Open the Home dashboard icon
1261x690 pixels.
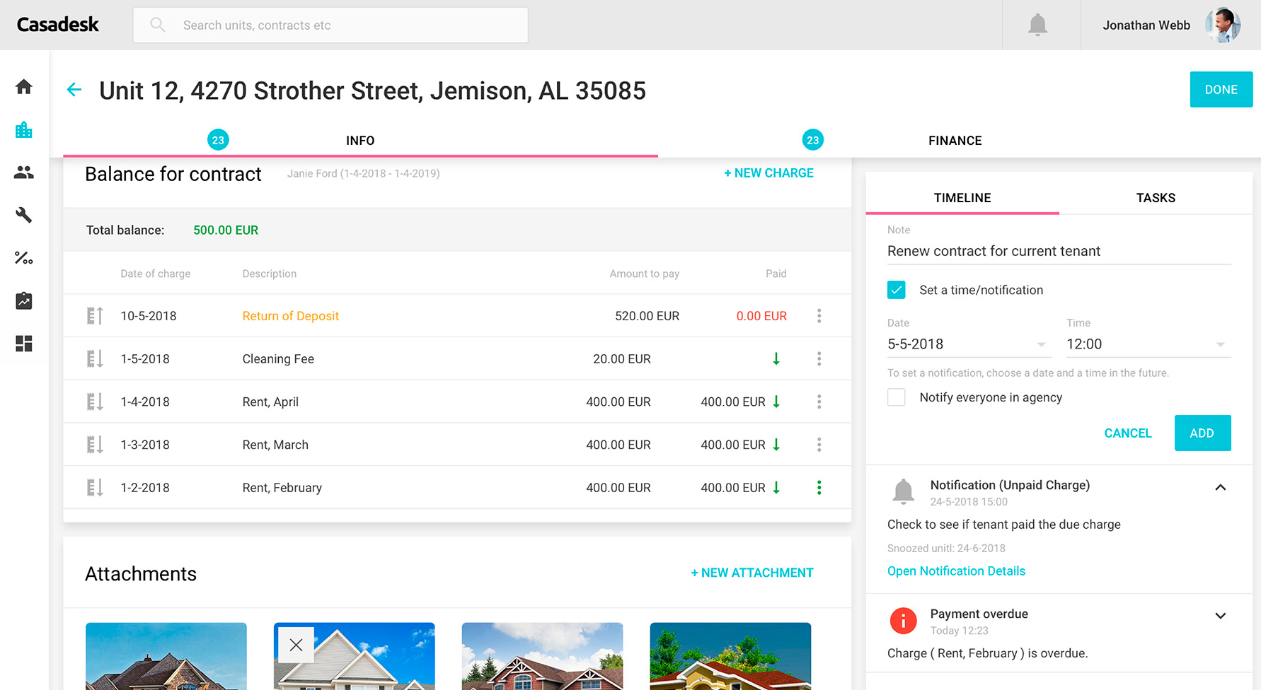click(x=23, y=86)
